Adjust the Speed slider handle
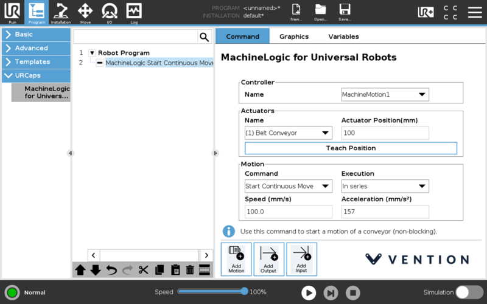The image size is (487, 304). 245,291
